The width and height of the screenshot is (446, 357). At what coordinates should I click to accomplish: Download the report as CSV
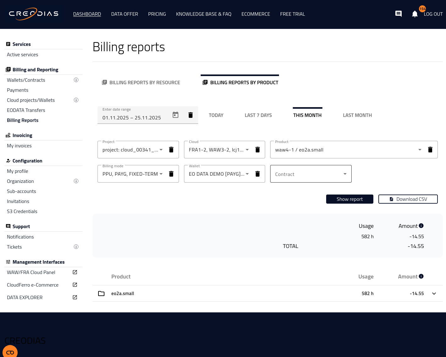pos(408,199)
